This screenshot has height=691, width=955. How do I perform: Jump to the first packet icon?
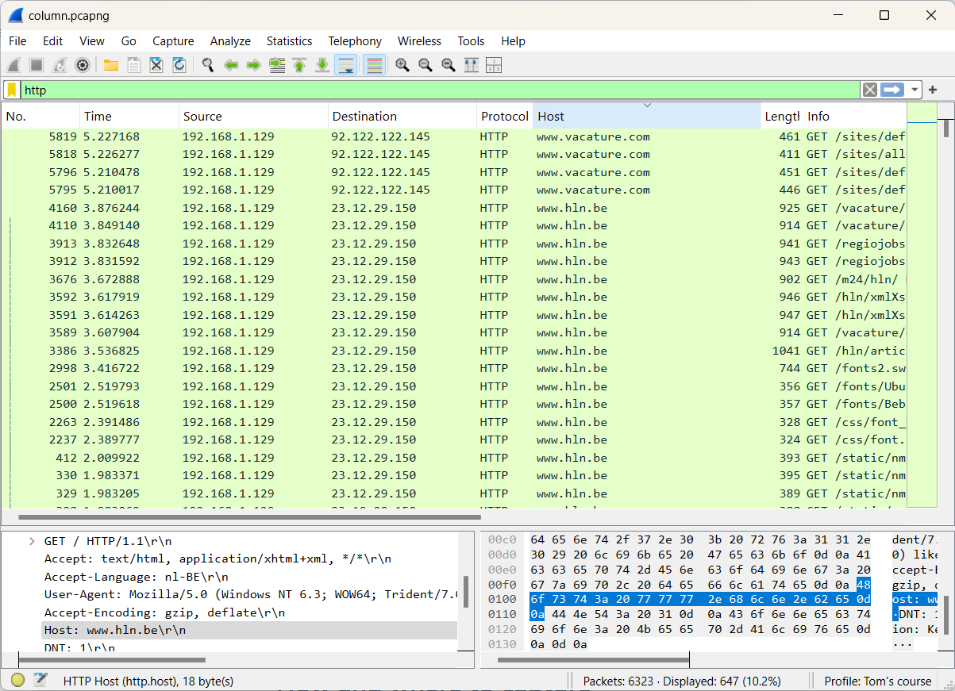coord(299,65)
